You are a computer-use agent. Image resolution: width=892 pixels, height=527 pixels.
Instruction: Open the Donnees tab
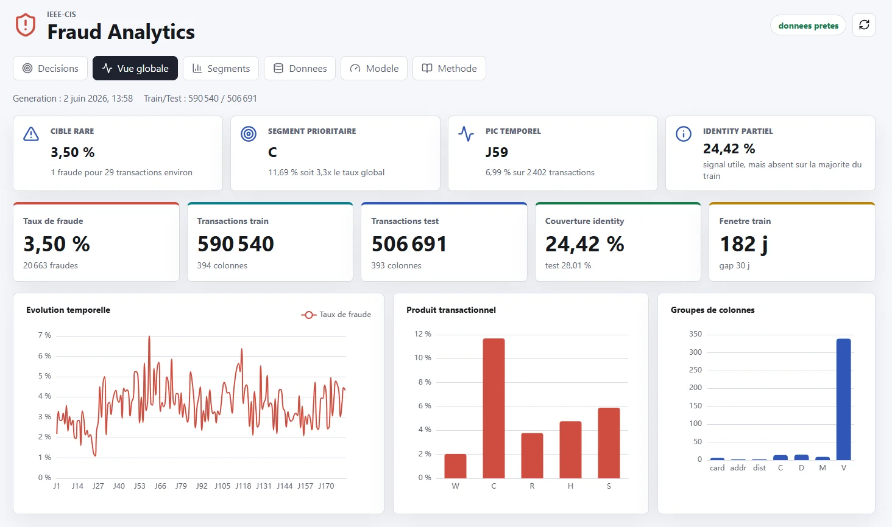pos(300,68)
